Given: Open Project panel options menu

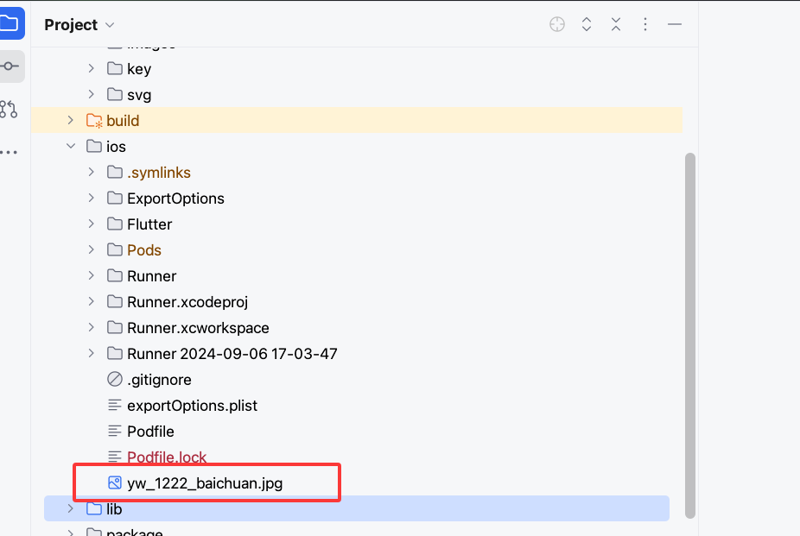Looking at the screenshot, I should 645,25.
